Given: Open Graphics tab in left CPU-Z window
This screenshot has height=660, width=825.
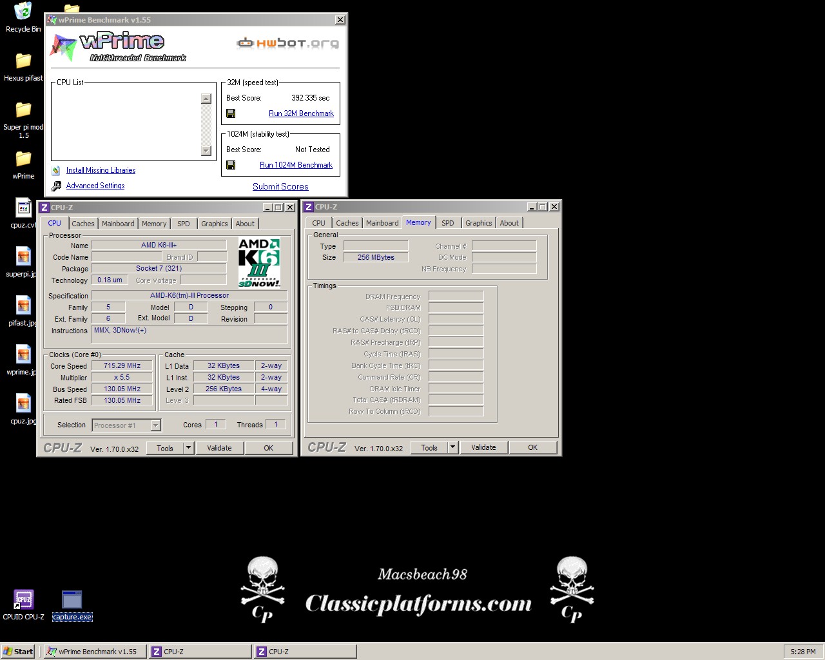Looking at the screenshot, I should 215,224.
